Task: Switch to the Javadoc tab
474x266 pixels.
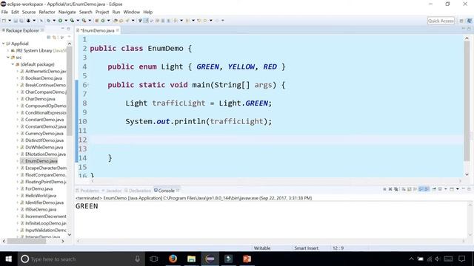Action: point(112,191)
